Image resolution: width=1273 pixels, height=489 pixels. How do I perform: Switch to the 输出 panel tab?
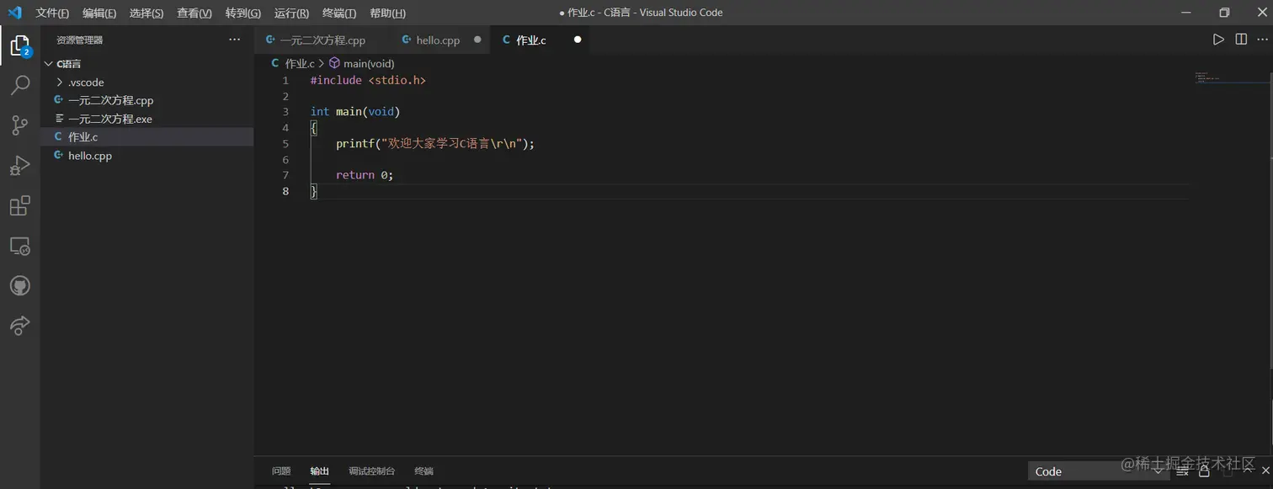319,471
